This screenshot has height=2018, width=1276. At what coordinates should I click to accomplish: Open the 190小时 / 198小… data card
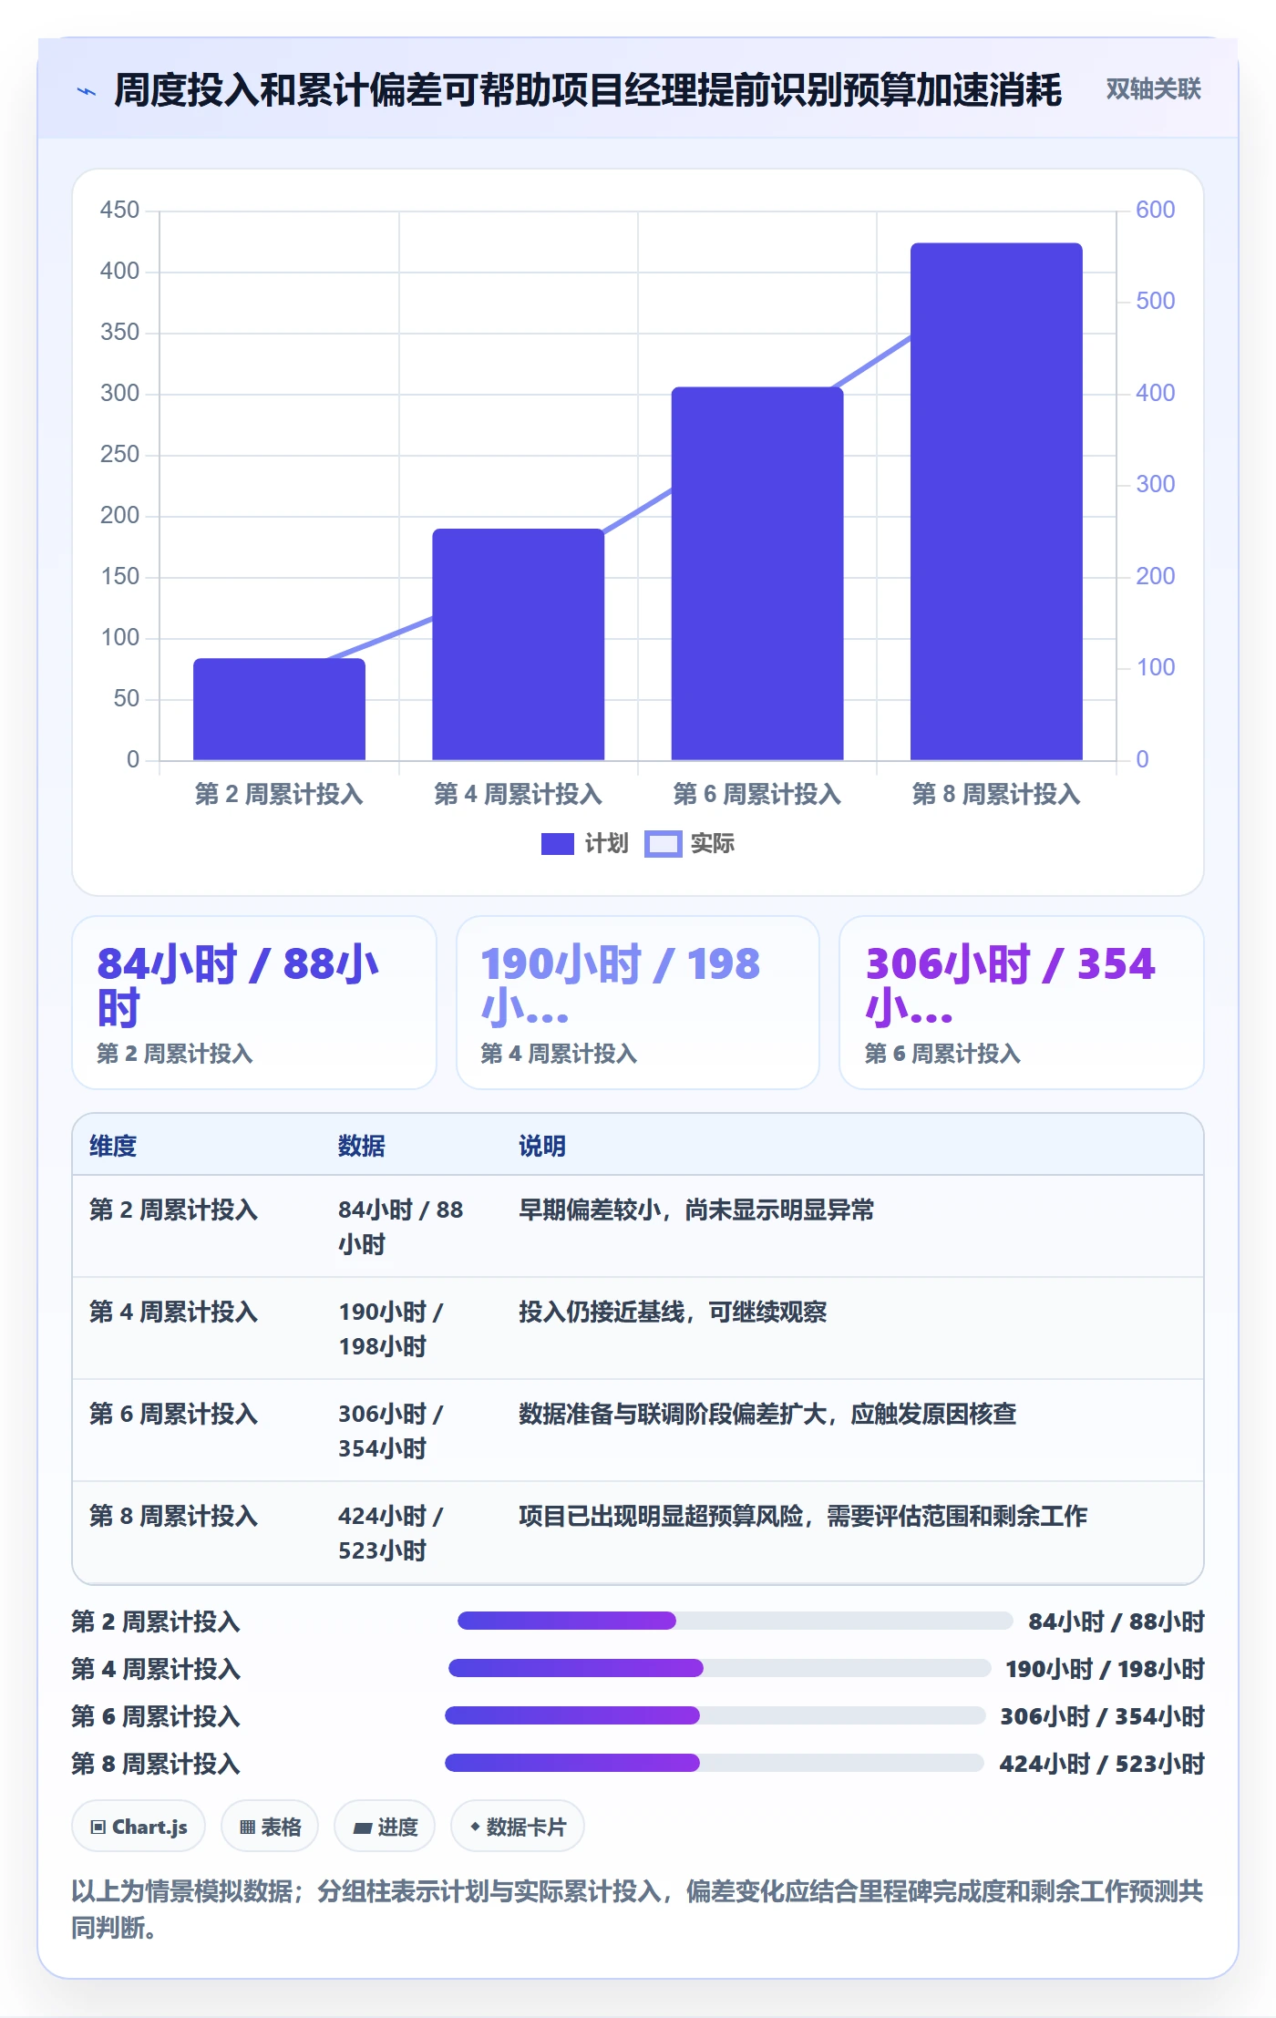click(x=638, y=1003)
